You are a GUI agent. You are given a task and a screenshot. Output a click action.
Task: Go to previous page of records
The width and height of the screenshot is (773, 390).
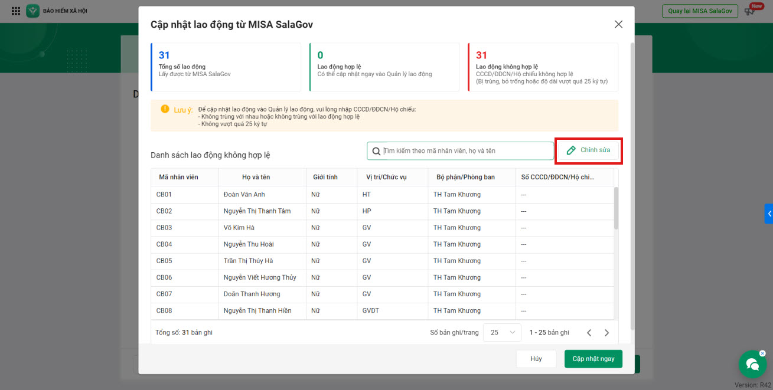tap(589, 333)
